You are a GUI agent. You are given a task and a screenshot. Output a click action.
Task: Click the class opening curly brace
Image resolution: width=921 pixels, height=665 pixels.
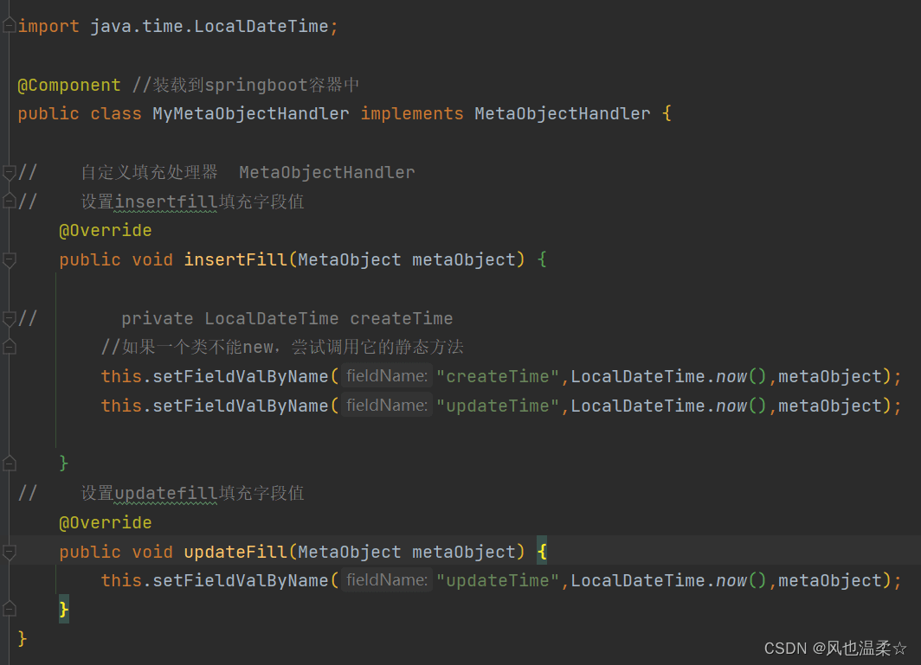(x=667, y=113)
